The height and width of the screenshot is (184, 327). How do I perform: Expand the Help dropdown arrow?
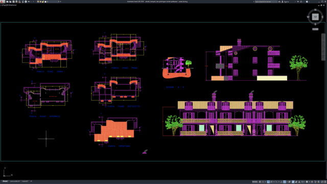click(x=309, y=2)
